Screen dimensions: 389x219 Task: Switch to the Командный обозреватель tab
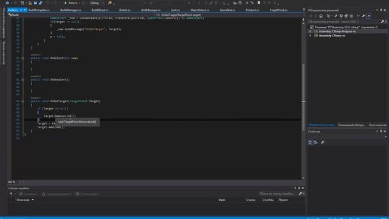(352, 125)
